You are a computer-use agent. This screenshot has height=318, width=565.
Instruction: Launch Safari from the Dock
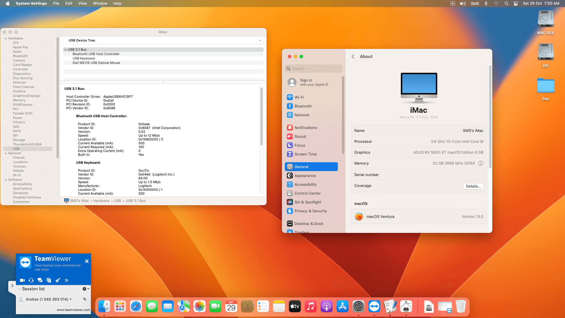pyautogui.click(x=136, y=307)
